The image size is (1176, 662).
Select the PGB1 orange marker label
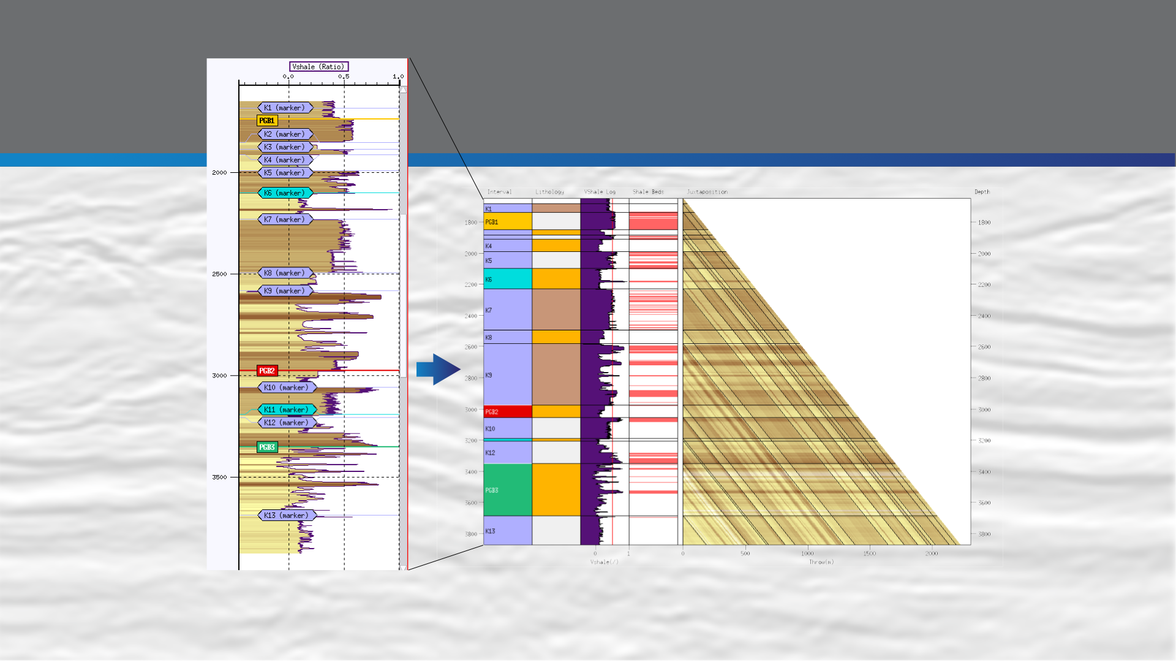(267, 121)
